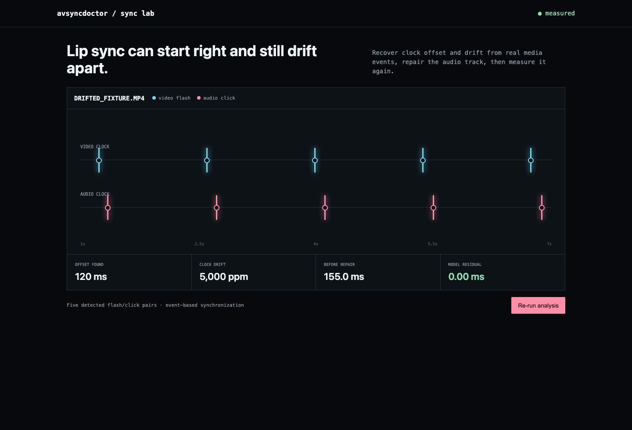Select the first audio click marker
Screen dimensions: 632x430
pyautogui.click(x=108, y=208)
